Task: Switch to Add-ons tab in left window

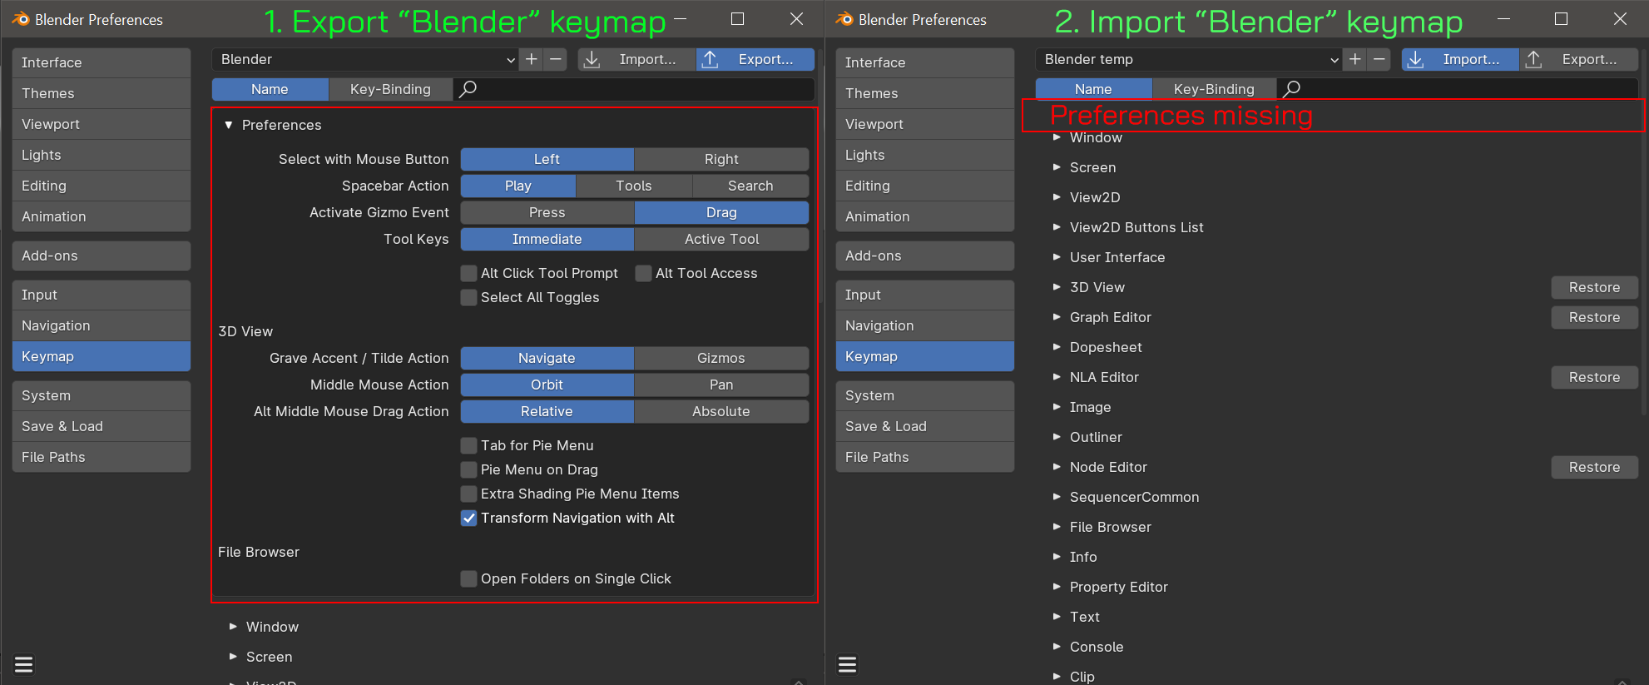Action: (102, 256)
